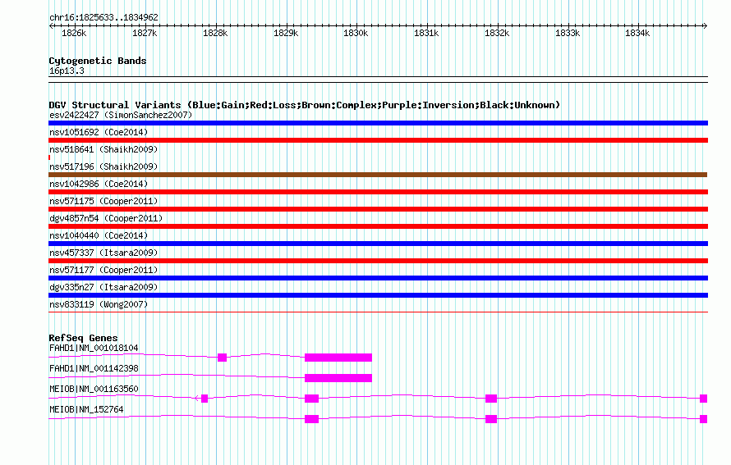Open variant dgv4857n54 (Cooper2011) label
731x465 pixels.
click(106, 218)
